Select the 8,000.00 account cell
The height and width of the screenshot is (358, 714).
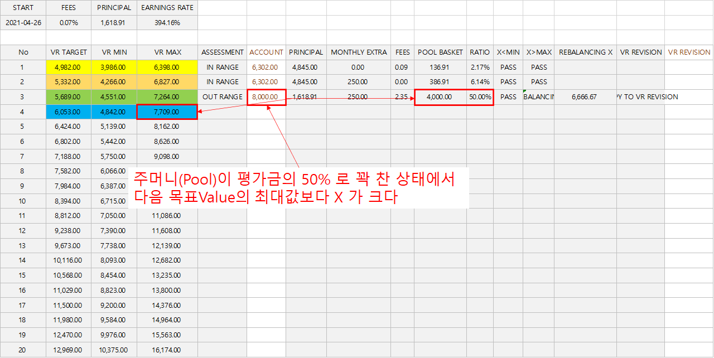[266, 97]
